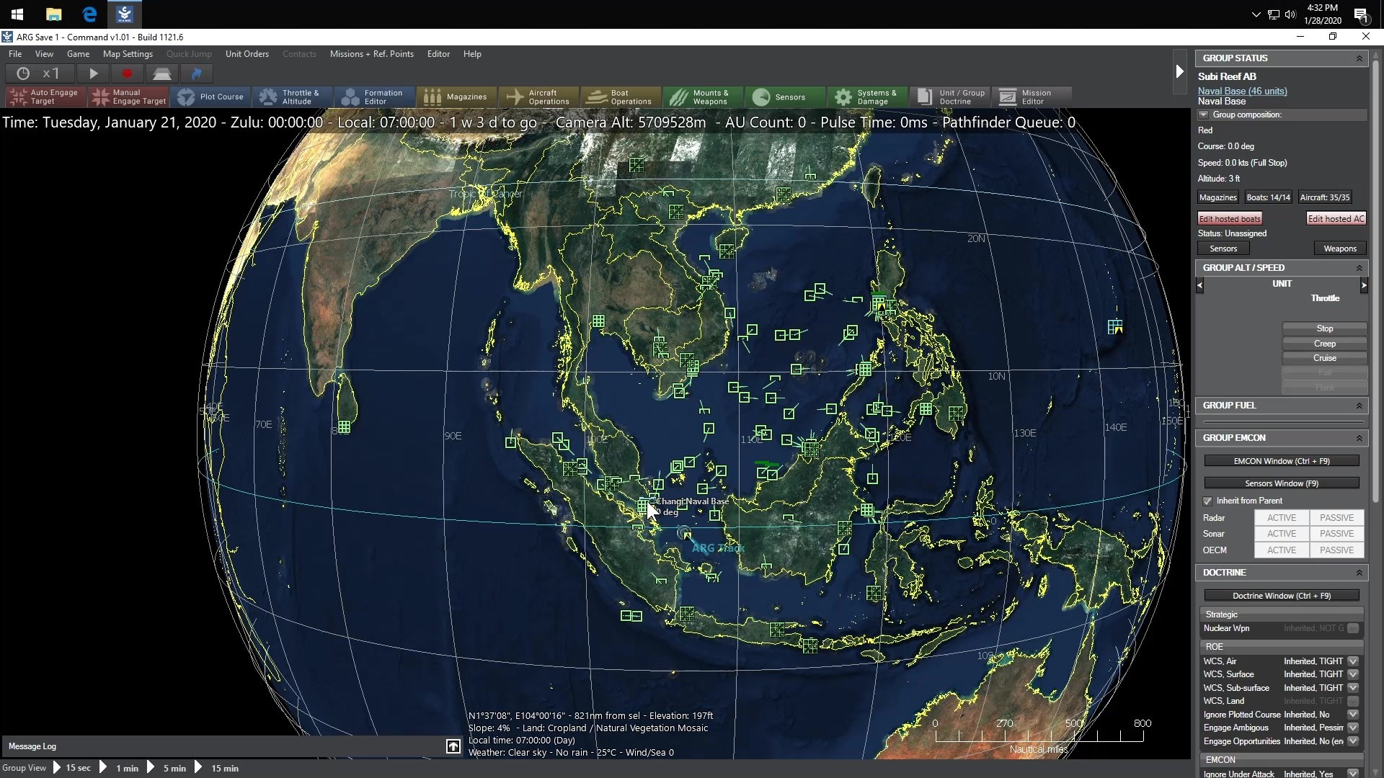This screenshot has height=778, width=1384.
Task: Set Radar EMCON to ACTIVE
Action: point(1282,518)
